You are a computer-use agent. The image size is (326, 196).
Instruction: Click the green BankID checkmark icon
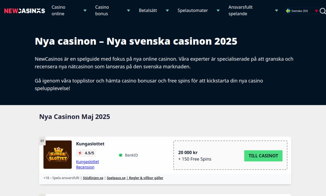121,155
